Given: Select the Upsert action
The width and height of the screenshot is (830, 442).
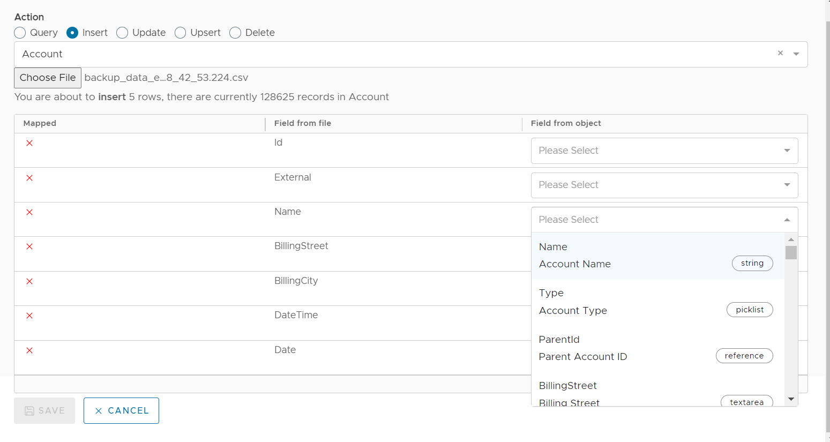Looking at the screenshot, I should (x=181, y=33).
